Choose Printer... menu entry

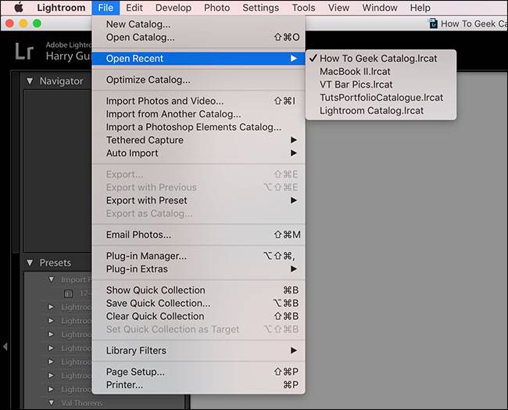[x=199, y=385]
